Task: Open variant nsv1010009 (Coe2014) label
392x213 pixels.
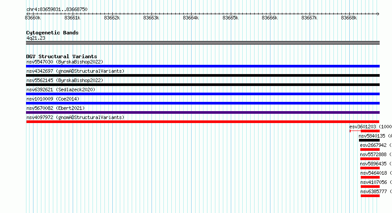Action: point(53,99)
